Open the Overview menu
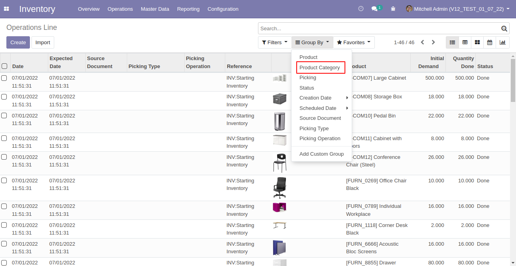The height and width of the screenshot is (266, 516). click(x=89, y=9)
